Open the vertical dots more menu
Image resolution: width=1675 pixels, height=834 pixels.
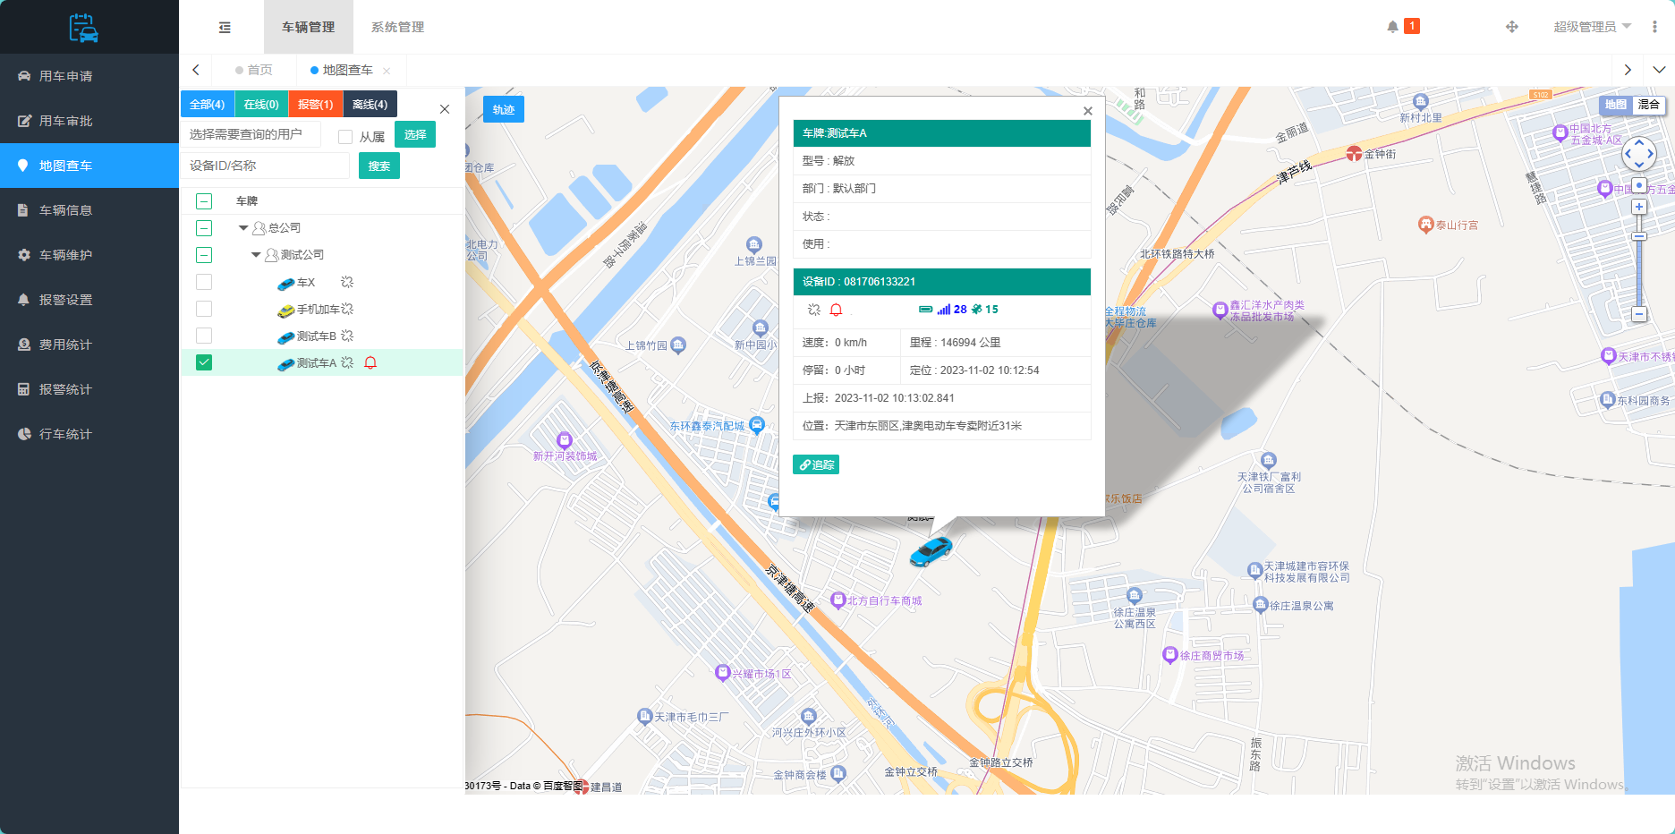click(x=1654, y=27)
